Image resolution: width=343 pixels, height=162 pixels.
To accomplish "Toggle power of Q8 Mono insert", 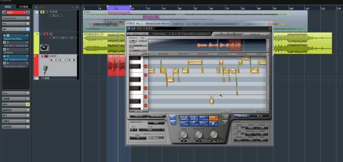I will [x=5, y=50].
